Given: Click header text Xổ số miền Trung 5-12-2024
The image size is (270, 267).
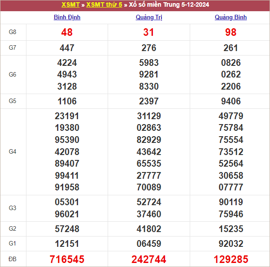Looking at the screenshot, I should point(169,4).
